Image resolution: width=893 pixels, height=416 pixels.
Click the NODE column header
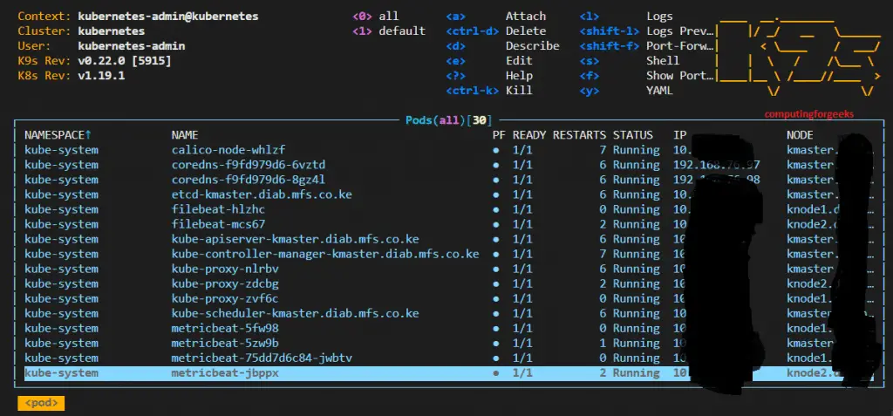point(800,135)
